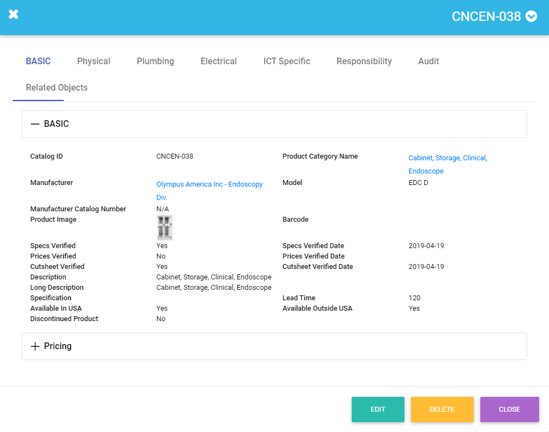549x432 pixels.
Task: Open the dropdown chevron beside CNCEN-038
Action: [531, 16]
